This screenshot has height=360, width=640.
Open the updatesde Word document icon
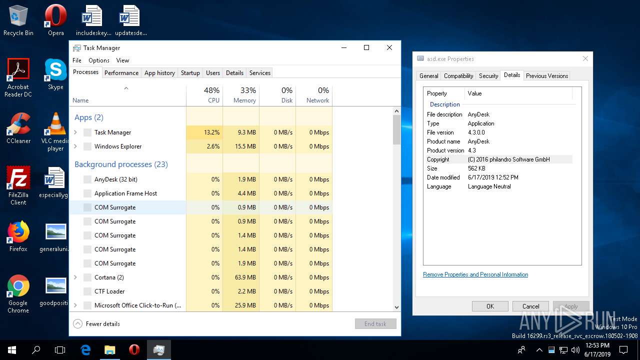pyautogui.click(x=130, y=20)
